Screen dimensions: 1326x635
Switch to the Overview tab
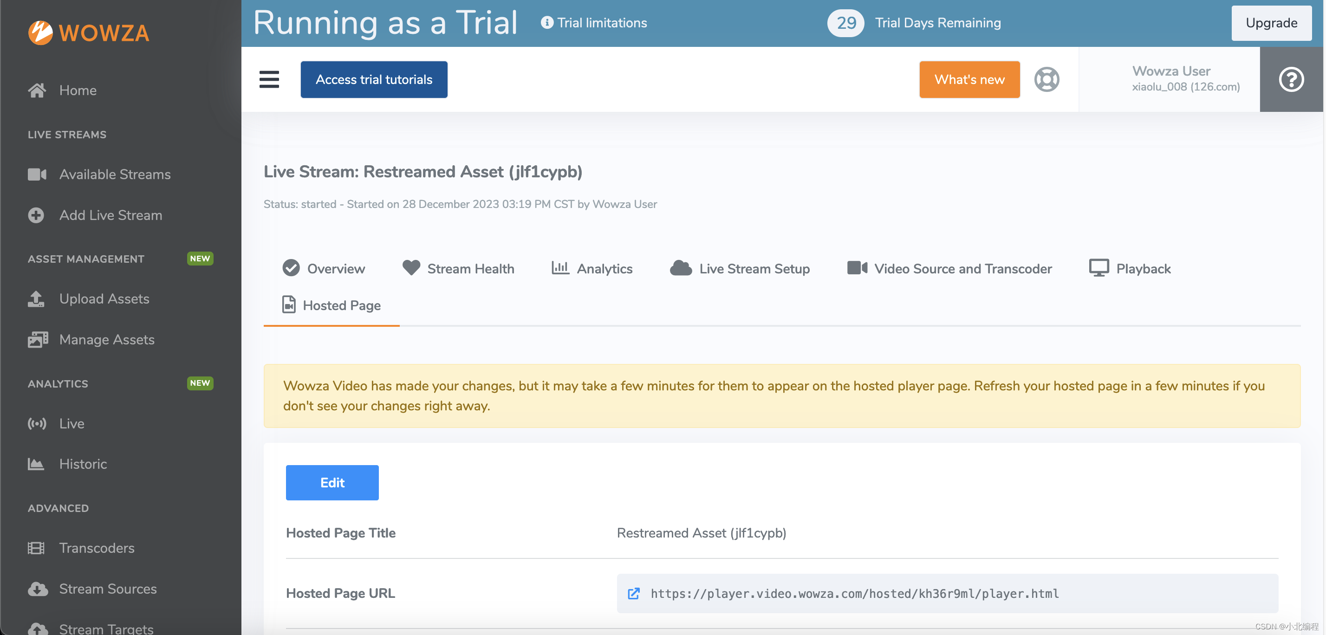click(324, 269)
